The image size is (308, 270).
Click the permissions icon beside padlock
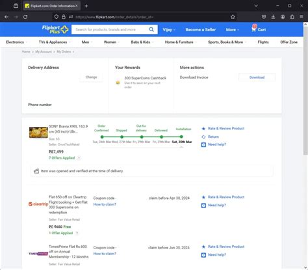71,17
